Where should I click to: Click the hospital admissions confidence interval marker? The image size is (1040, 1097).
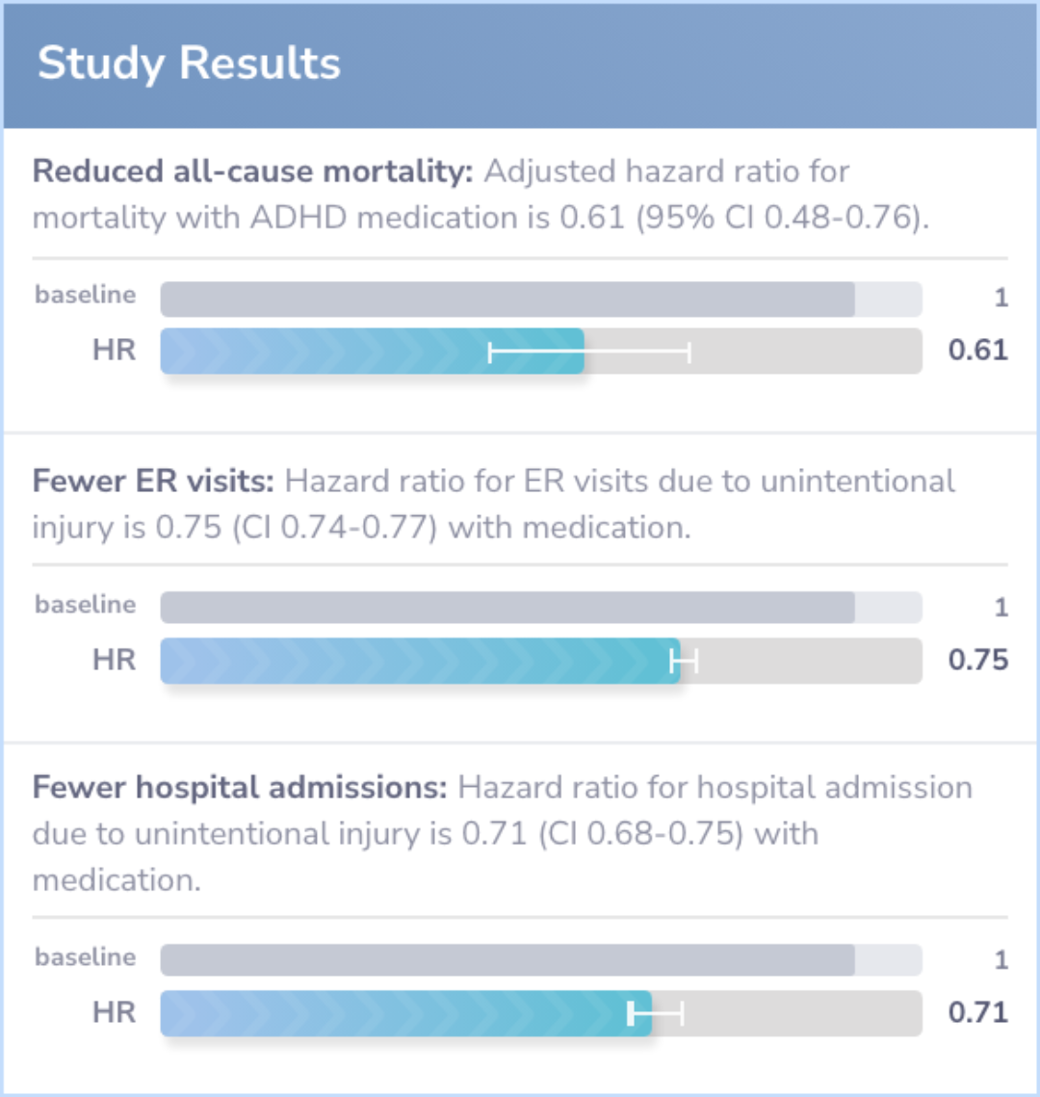click(x=656, y=1013)
